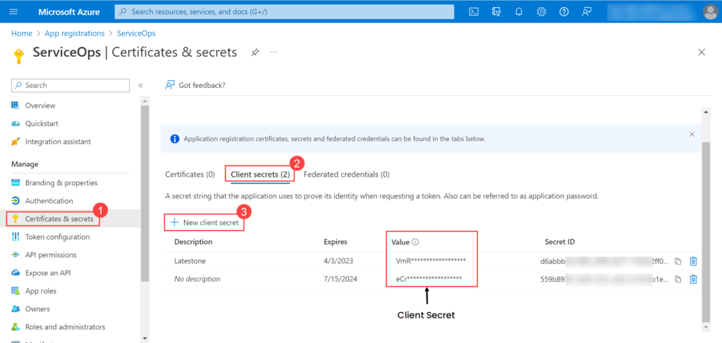Collapse the left navigation pane
The width and height of the screenshot is (722, 343).
point(140,85)
